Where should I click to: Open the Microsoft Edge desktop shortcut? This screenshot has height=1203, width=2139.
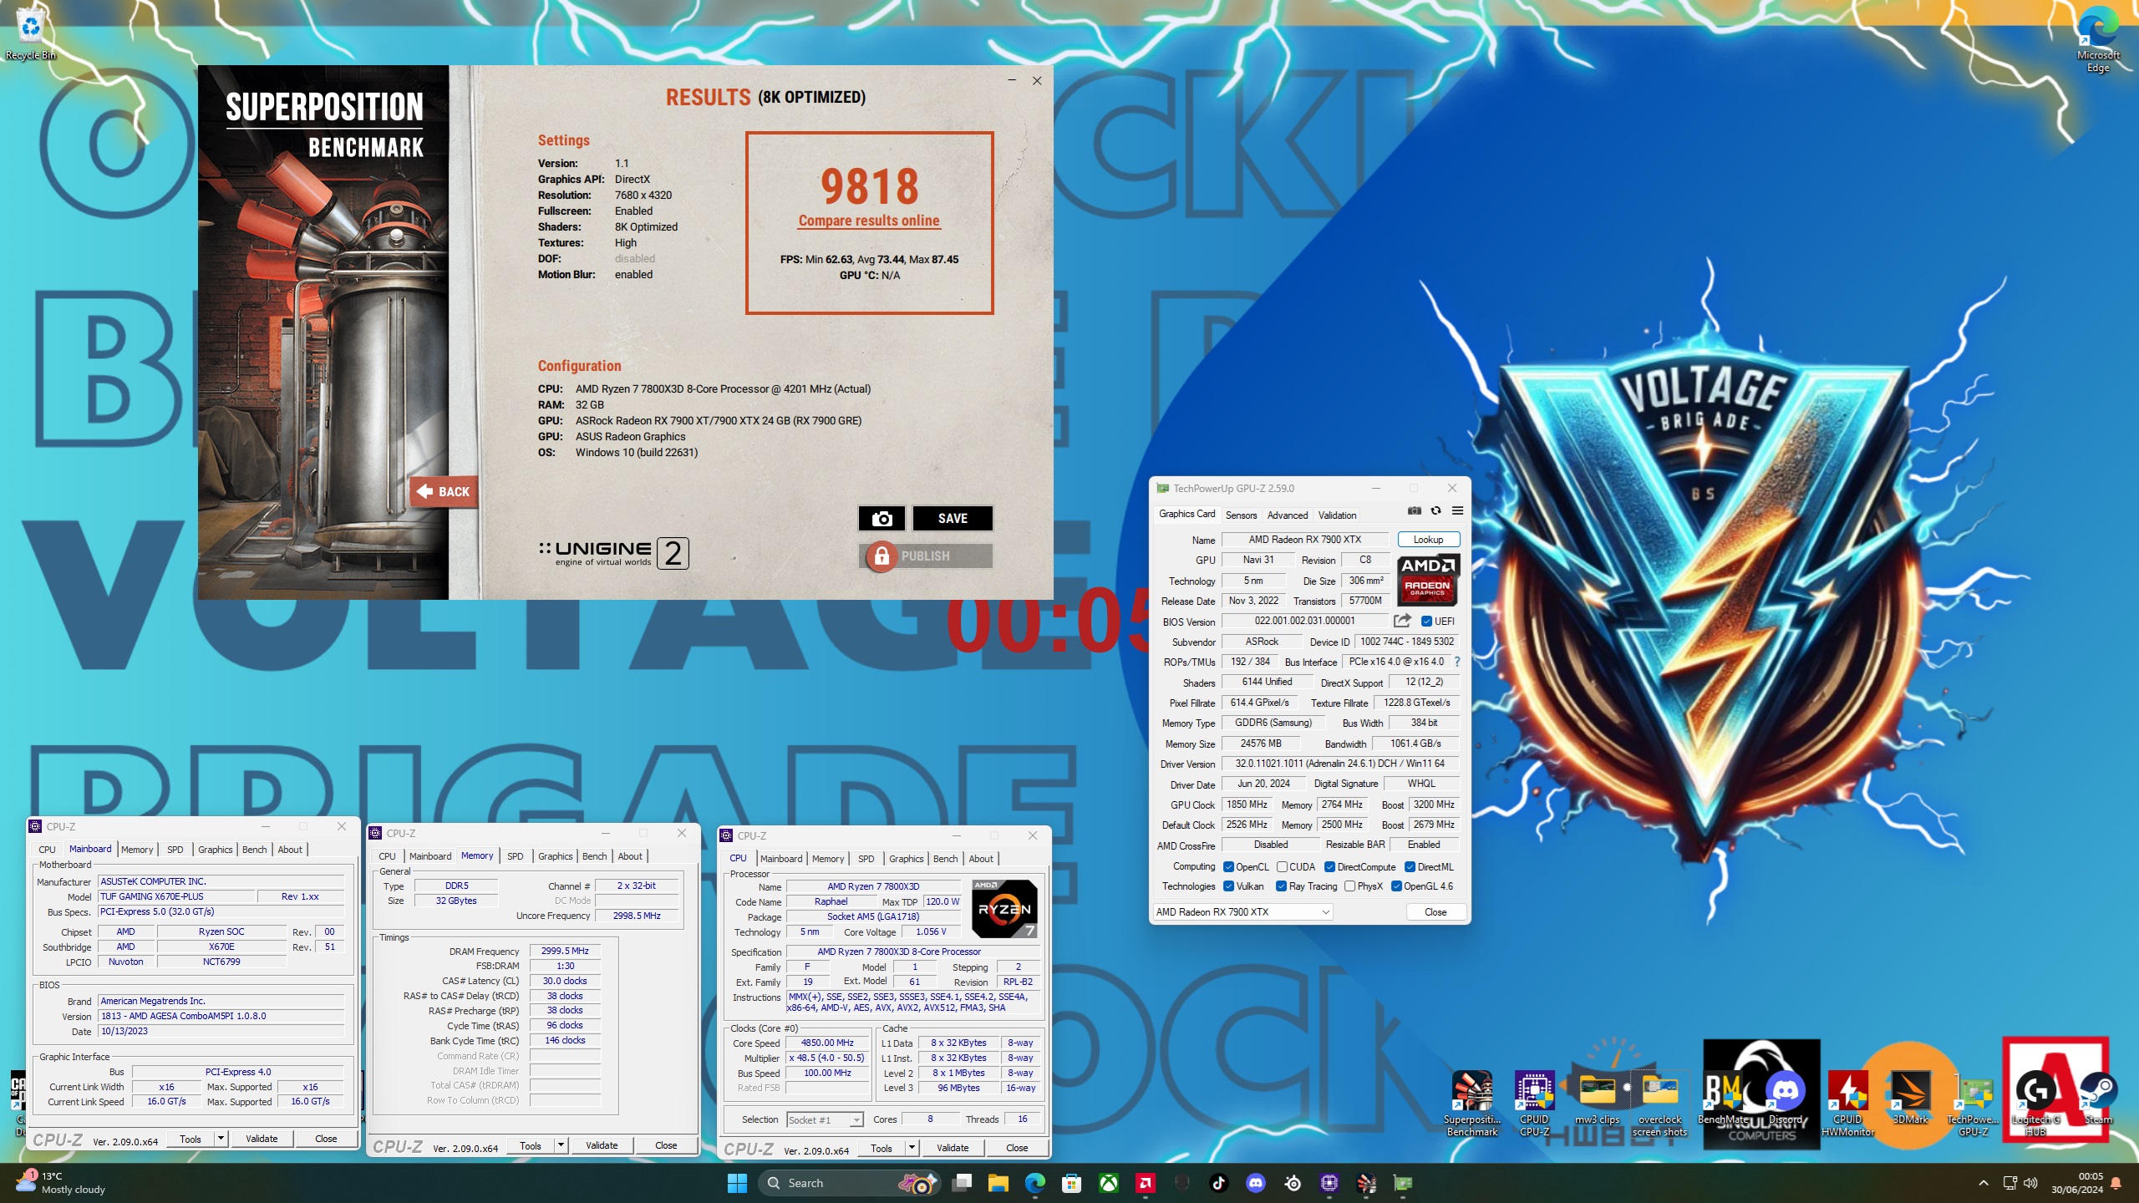tap(2098, 39)
